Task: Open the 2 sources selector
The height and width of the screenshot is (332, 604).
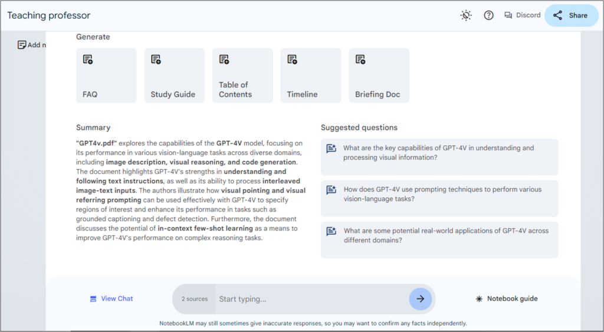Action: pyautogui.click(x=195, y=299)
